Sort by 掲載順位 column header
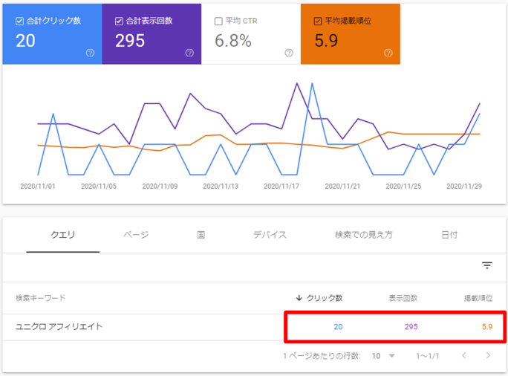Viewport: 508px width, 376px height. [x=478, y=298]
